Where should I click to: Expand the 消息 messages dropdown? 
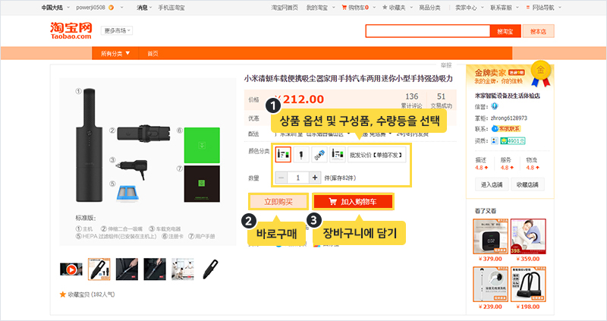(144, 8)
